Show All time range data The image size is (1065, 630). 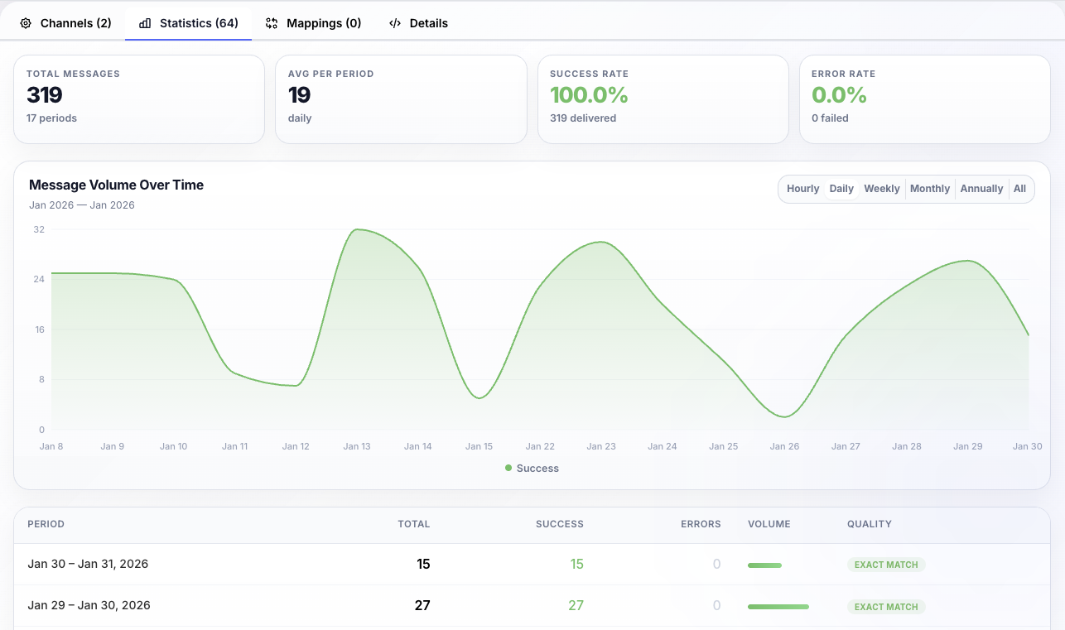click(x=1019, y=189)
